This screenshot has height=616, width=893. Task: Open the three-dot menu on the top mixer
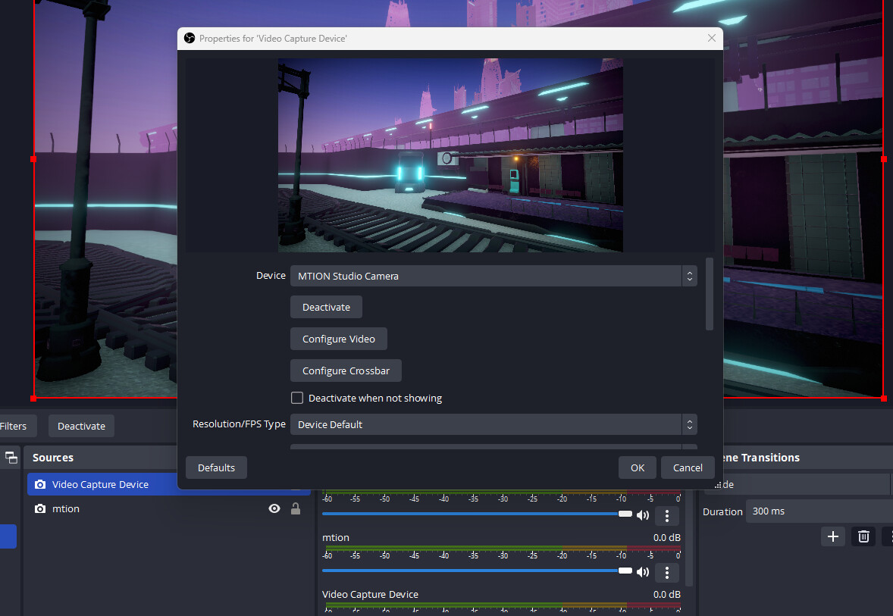[x=667, y=515]
